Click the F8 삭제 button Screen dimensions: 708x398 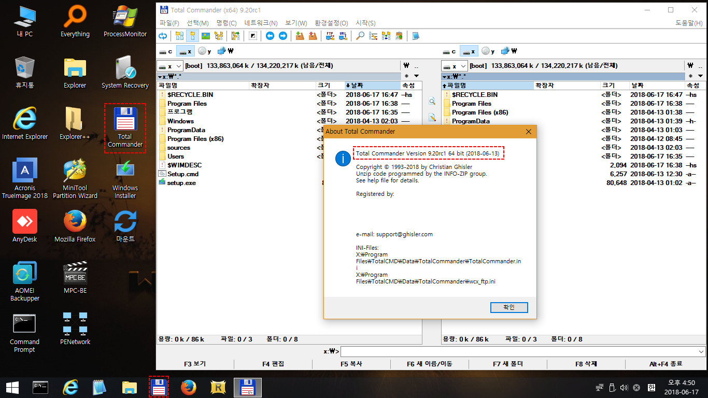[586, 364]
